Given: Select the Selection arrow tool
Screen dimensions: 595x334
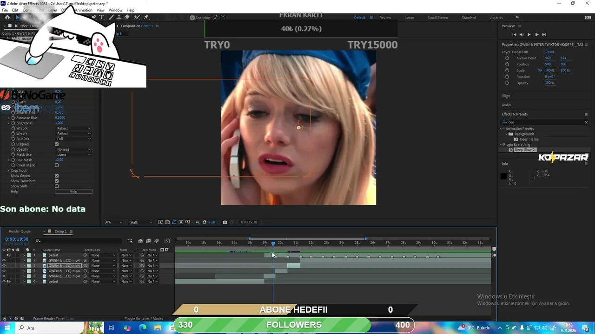Looking at the screenshot, I should tap(17, 17).
